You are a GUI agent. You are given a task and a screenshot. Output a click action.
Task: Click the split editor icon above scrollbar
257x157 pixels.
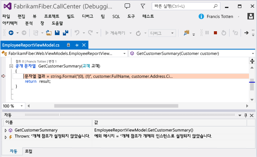pyautogui.click(x=252, y=61)
